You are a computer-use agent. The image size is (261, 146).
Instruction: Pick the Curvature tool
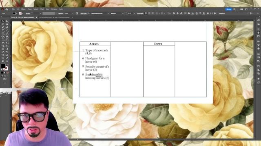click(x=7, y=27)
